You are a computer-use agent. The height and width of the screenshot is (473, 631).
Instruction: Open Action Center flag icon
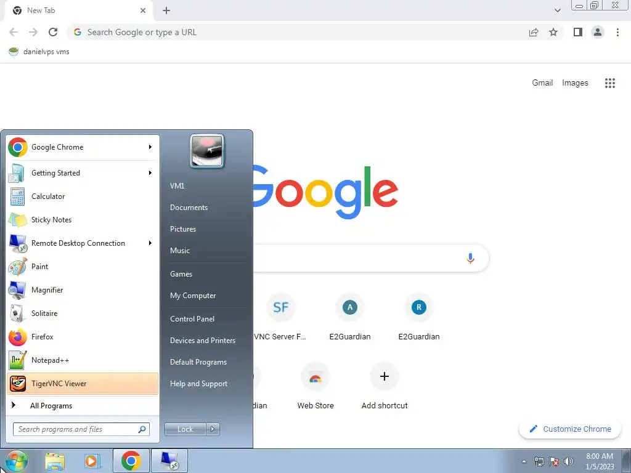coord(554,461)
